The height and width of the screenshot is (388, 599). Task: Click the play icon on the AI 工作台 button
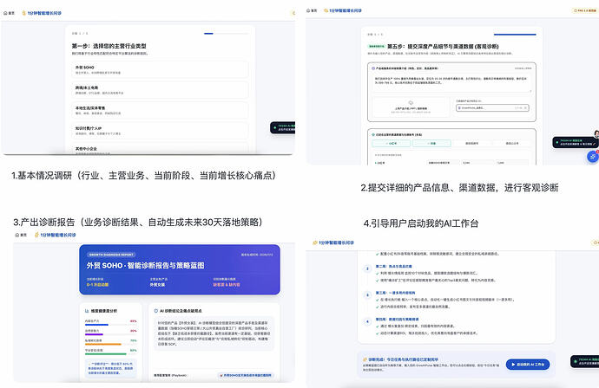click(513, 365)
